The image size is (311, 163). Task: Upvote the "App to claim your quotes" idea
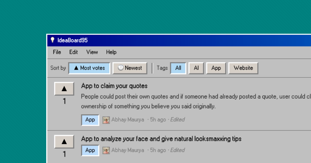64,89
